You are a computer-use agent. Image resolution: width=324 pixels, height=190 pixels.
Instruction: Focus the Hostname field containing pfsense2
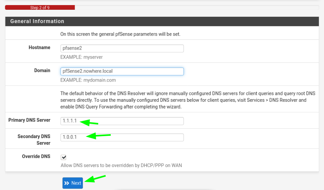pyautogui.click(x=122, y=48)
